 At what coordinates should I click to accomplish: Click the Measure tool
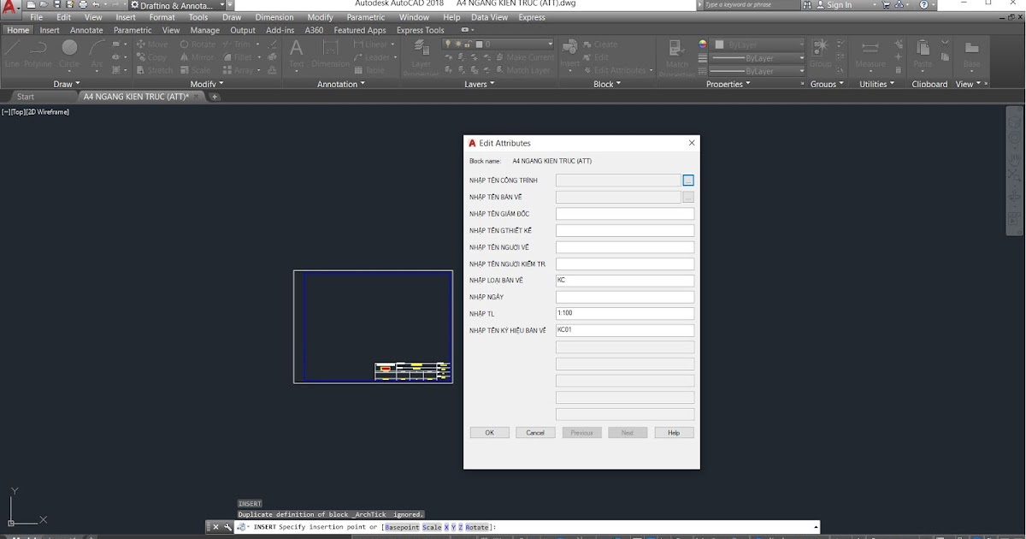click(870, 53)
